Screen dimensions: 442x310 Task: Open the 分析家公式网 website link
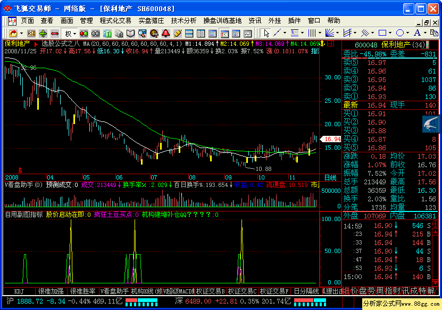(401, 304)
